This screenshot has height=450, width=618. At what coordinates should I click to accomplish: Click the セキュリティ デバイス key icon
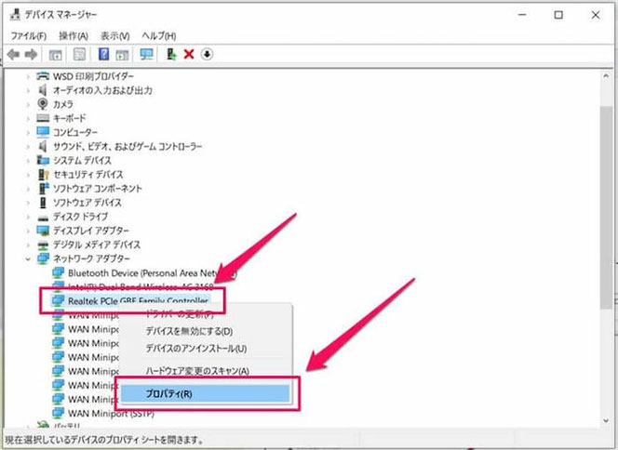[44, 174]
